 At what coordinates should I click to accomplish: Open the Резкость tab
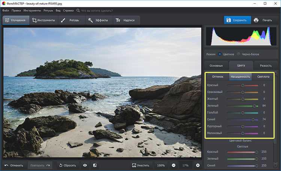pyautogui.click(x=265, y=65)
